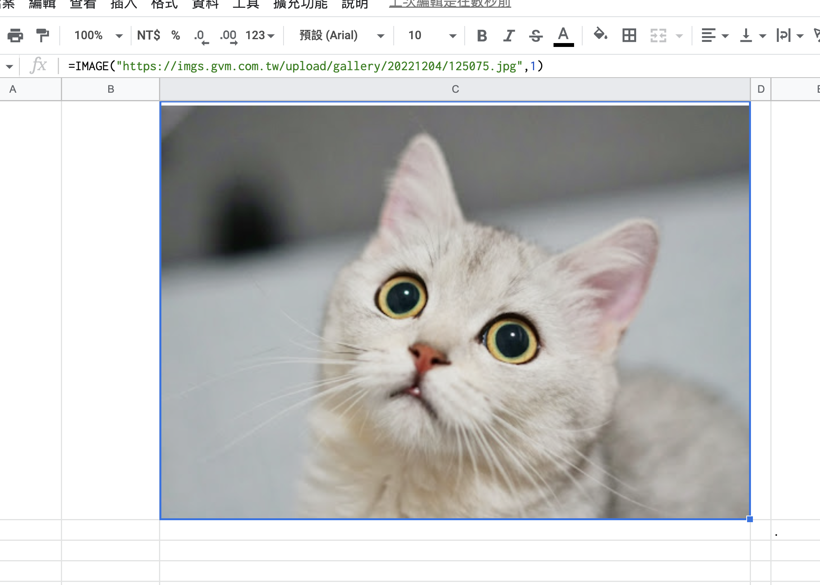
Task: Open the borders tool
Action: point(629,35)
